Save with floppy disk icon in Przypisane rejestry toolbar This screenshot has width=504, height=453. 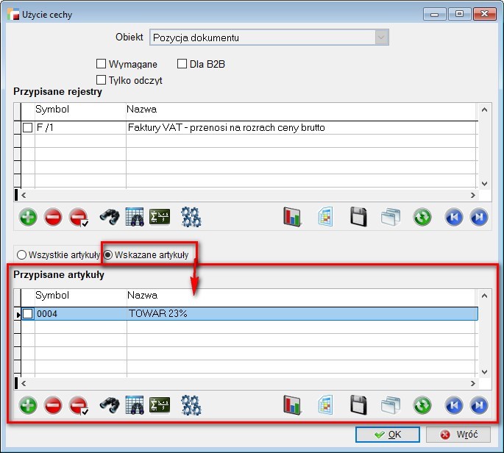pos(358,217)
